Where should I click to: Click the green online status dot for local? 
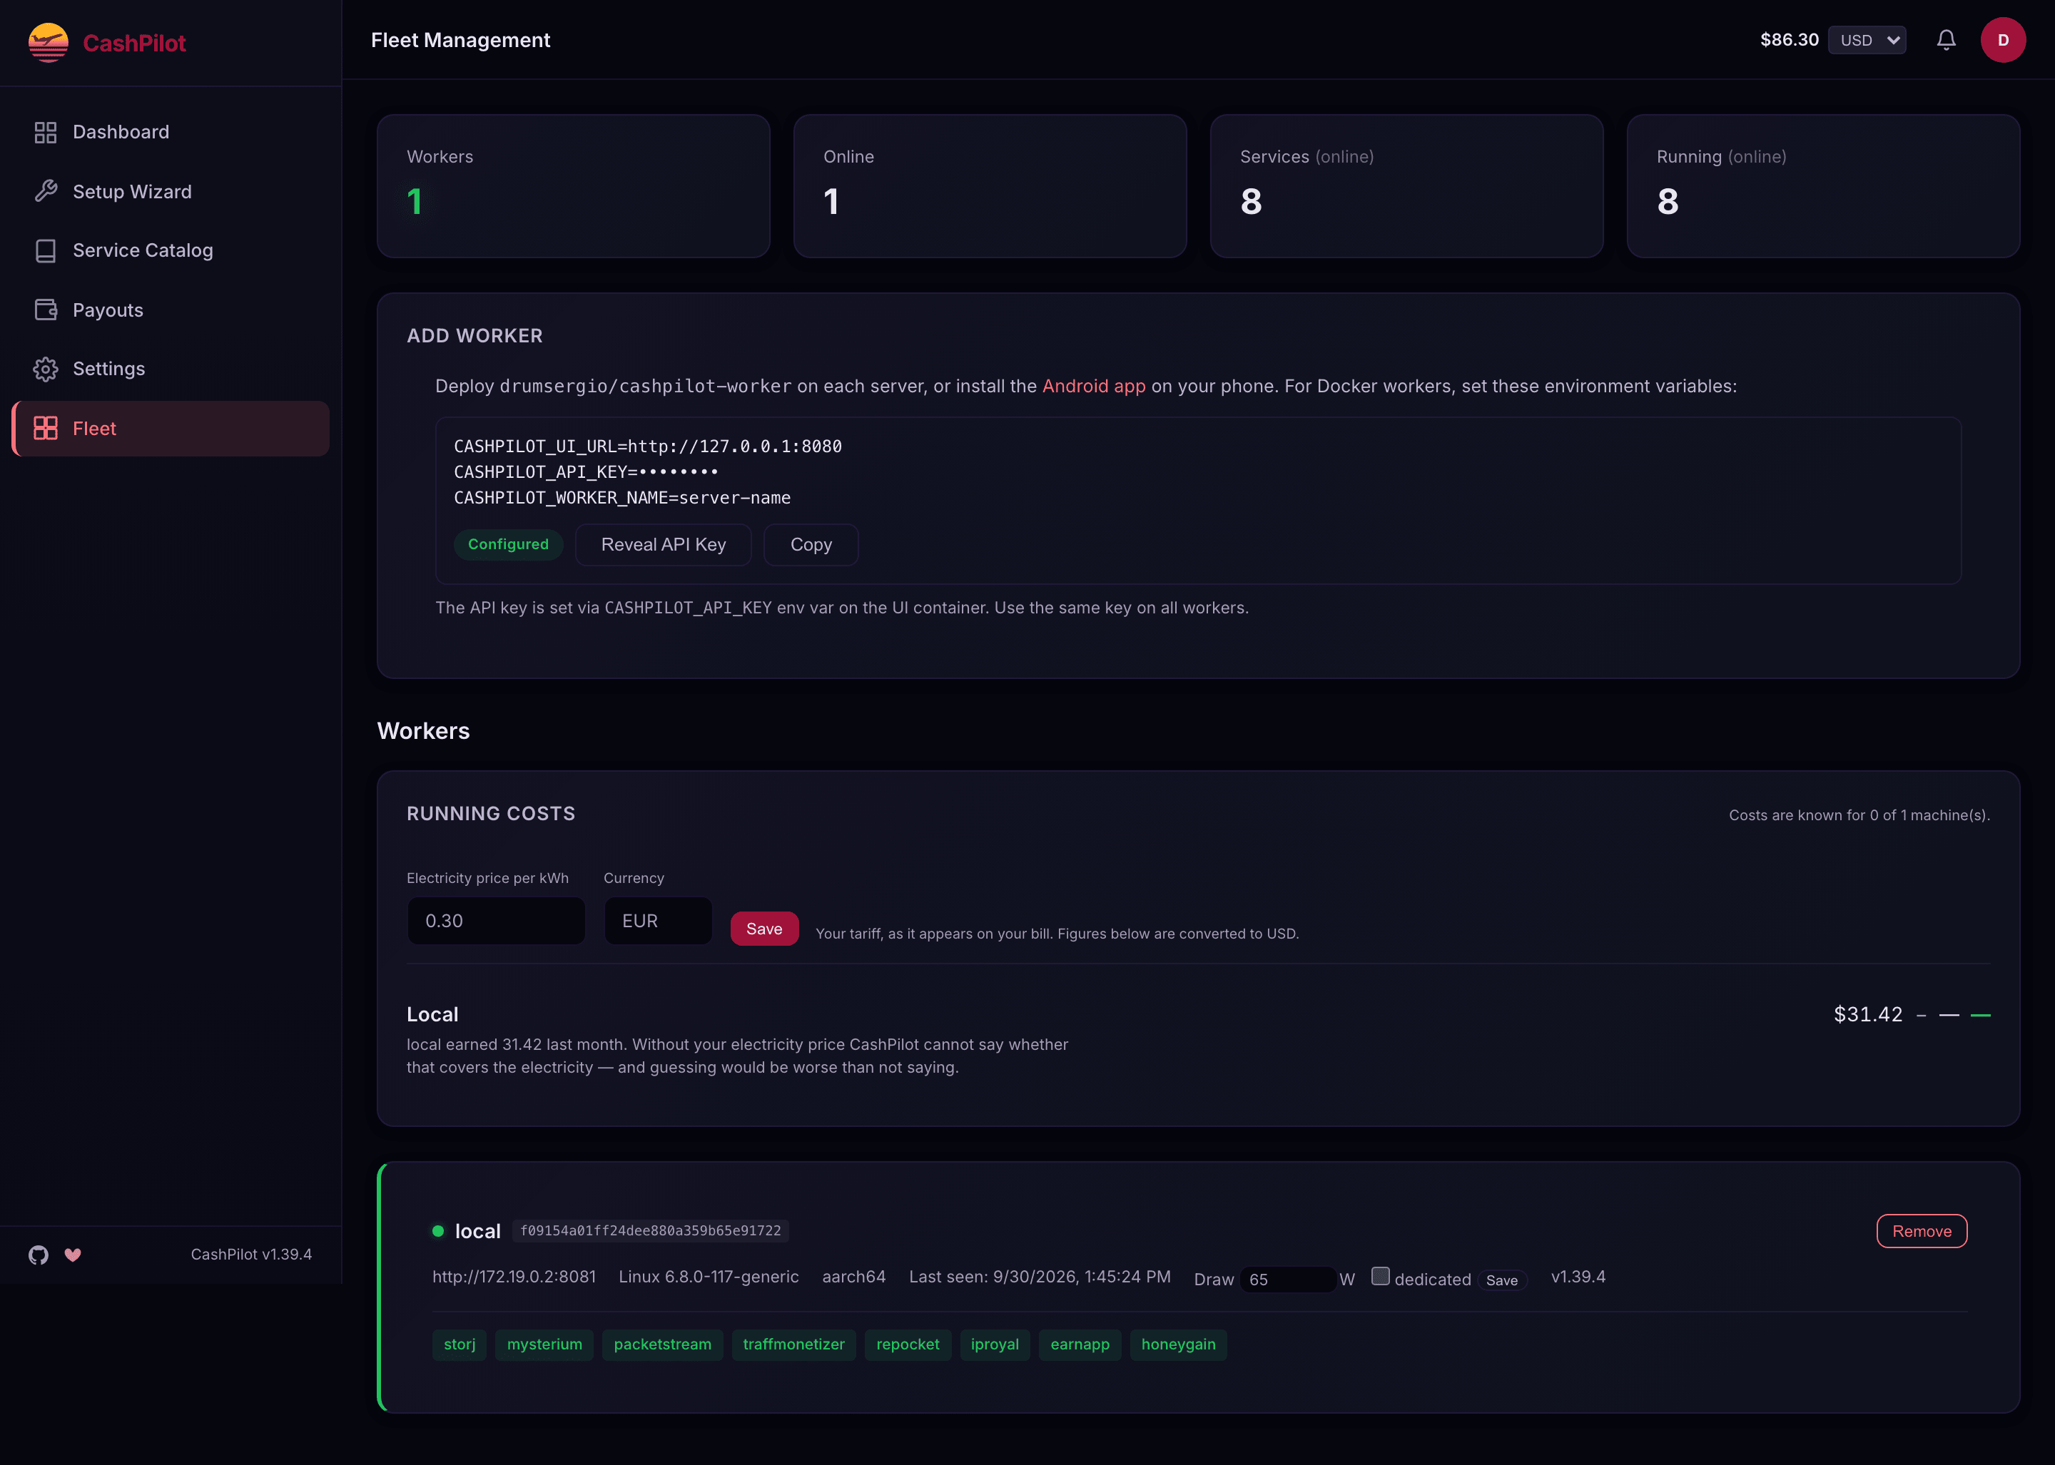coord(437,1231)
